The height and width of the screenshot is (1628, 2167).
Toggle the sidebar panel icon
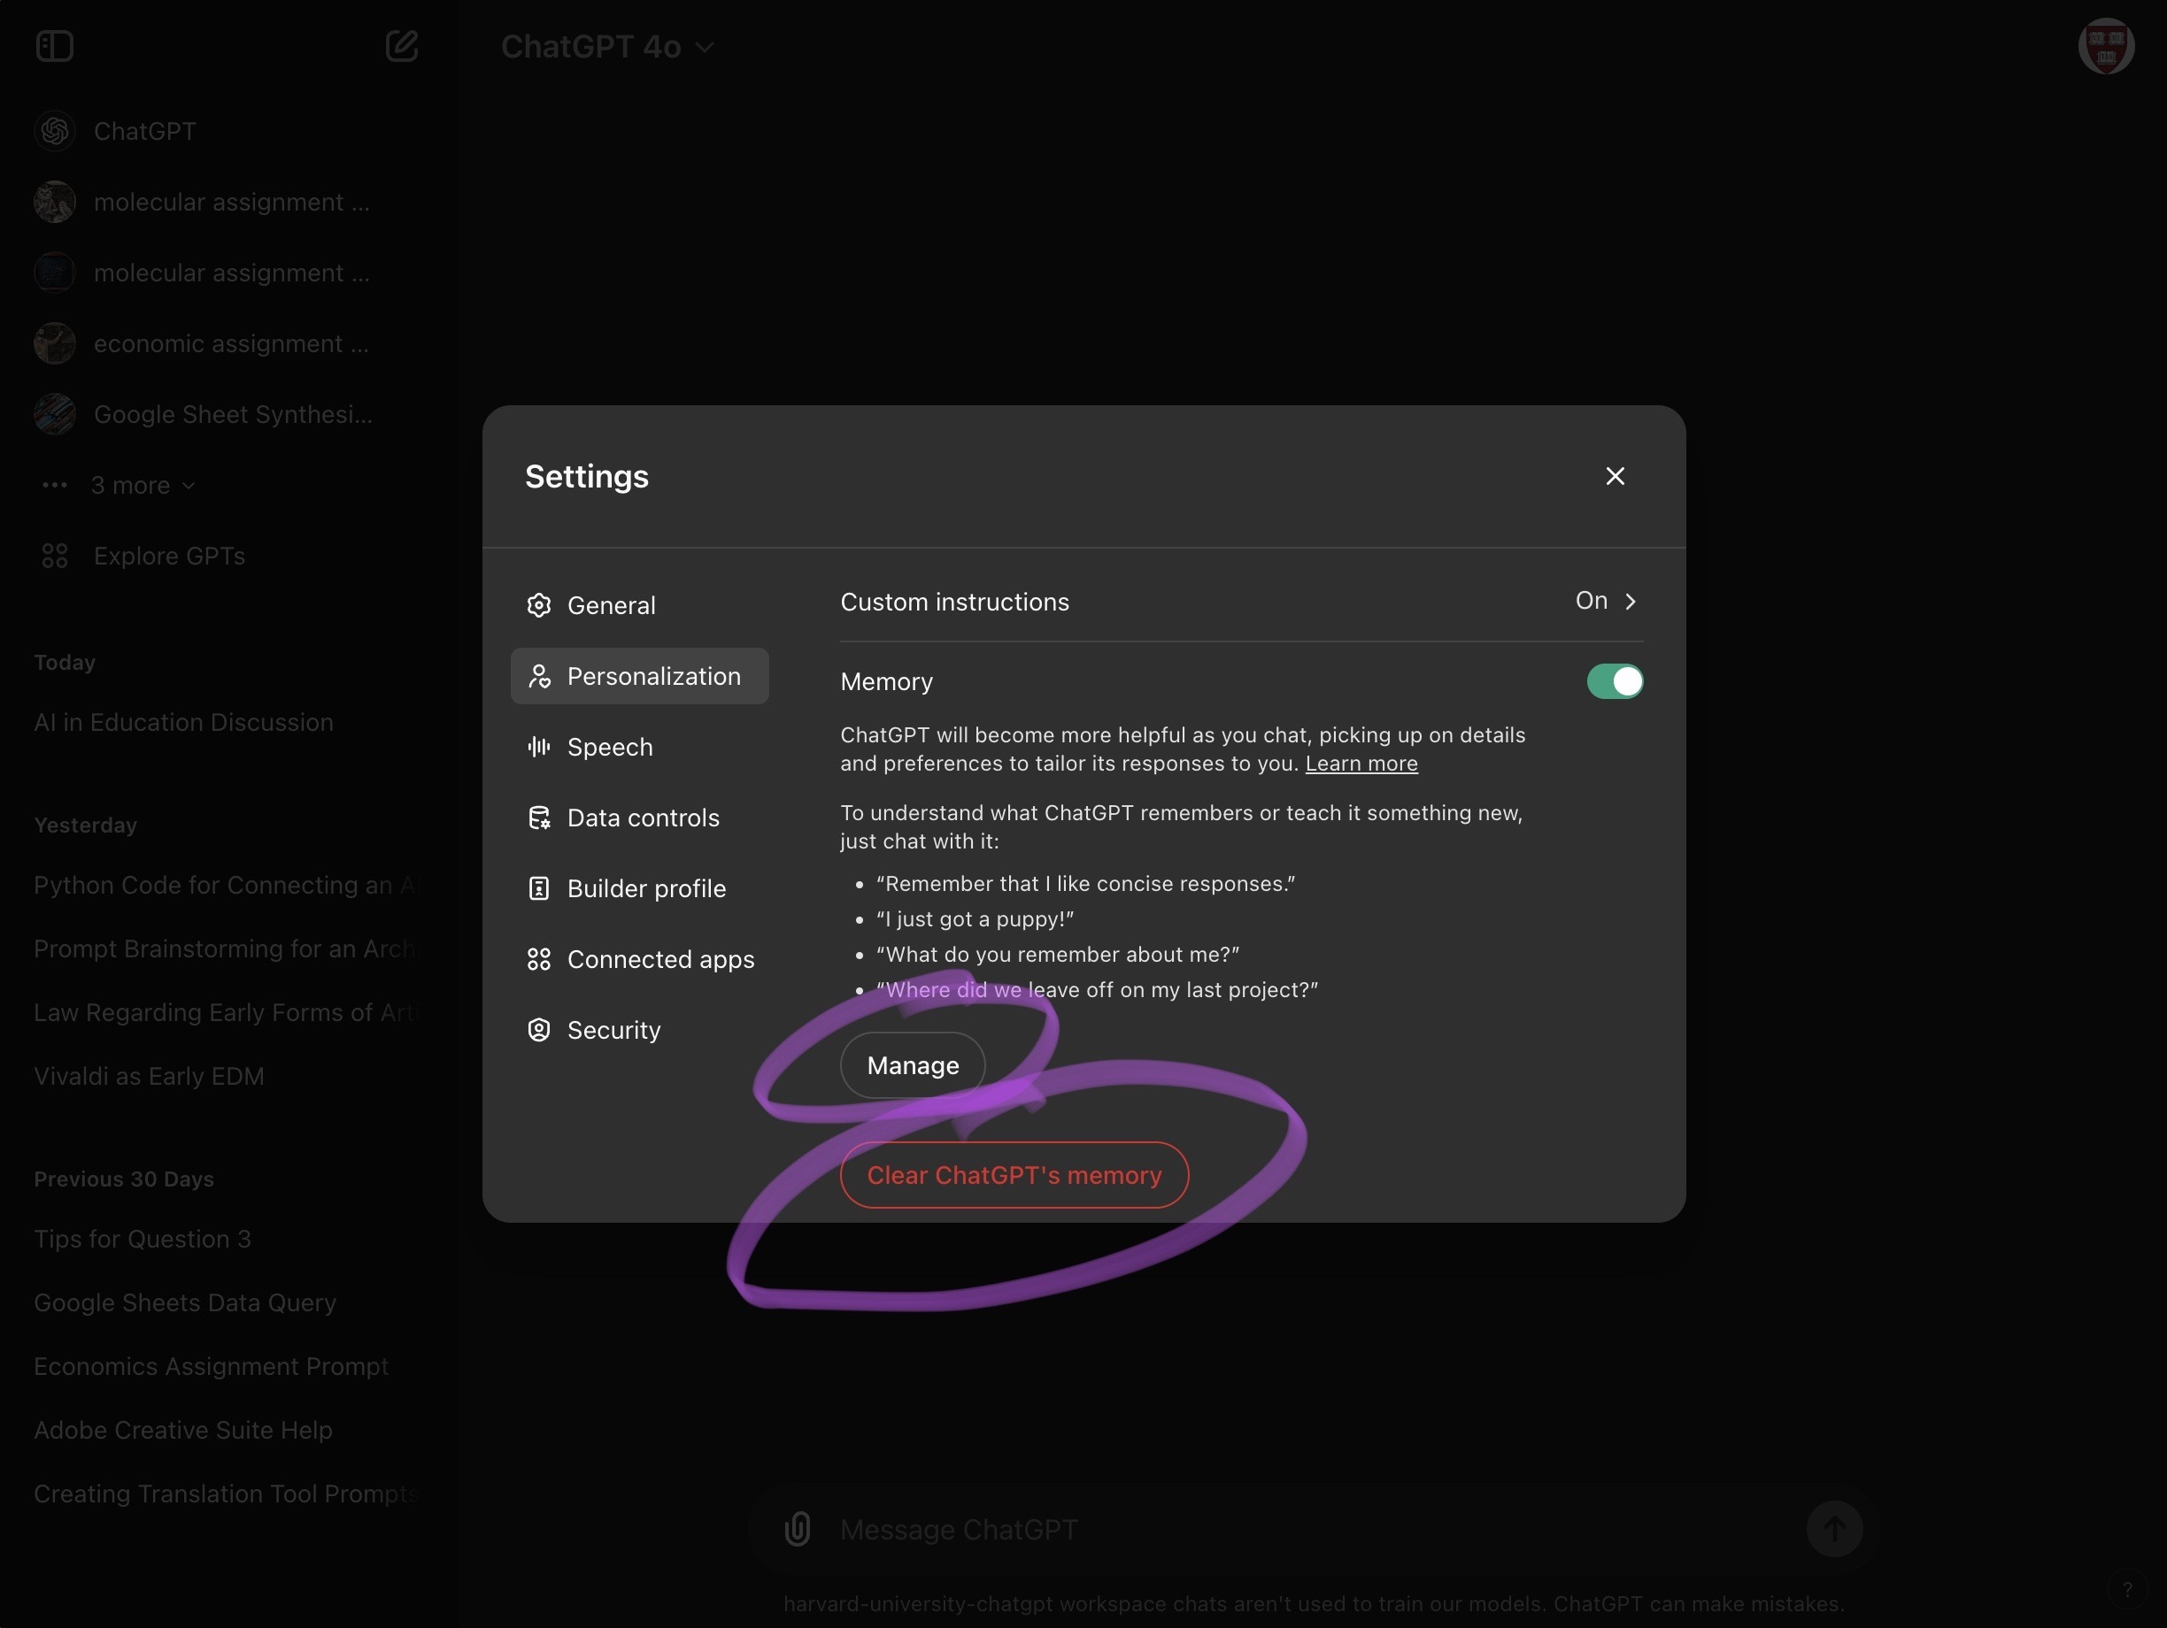54,46
